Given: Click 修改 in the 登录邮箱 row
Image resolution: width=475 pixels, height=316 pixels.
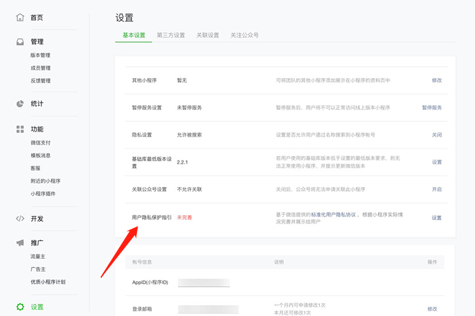Looking at the screenshot, I should tap(432, 309).
